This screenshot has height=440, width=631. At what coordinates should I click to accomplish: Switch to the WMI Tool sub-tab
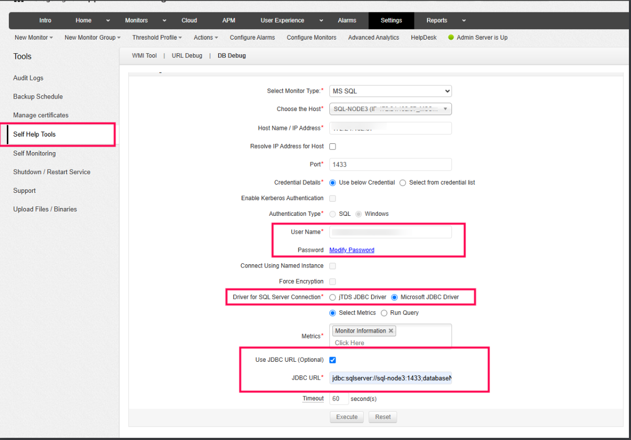pyautogui.click(x=145, y=56)
